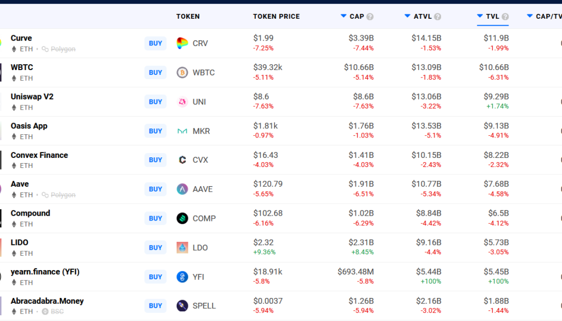Click the WBTC bitcoin token icon
The width and height of the screenshot is (562, 321).
(x=183, y=72)
